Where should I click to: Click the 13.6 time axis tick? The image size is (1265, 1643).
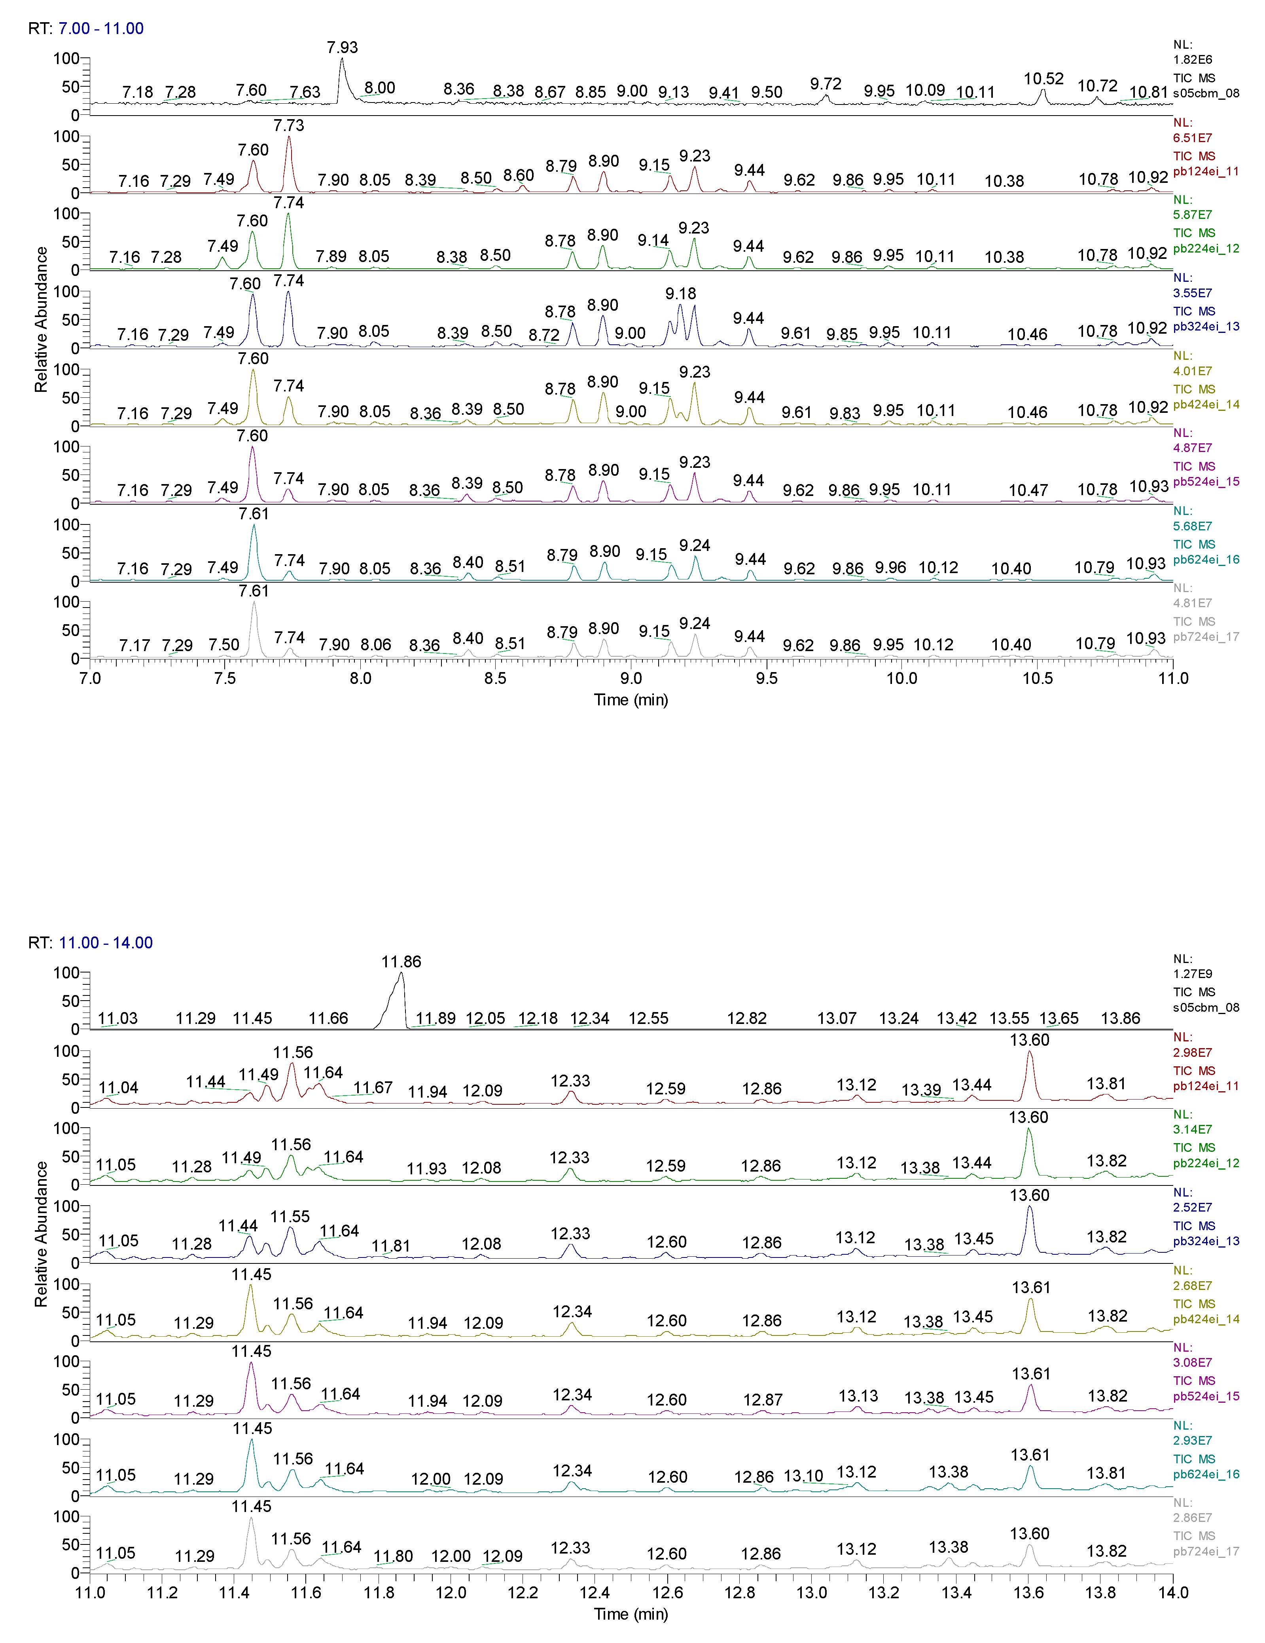[1029, 1593]
